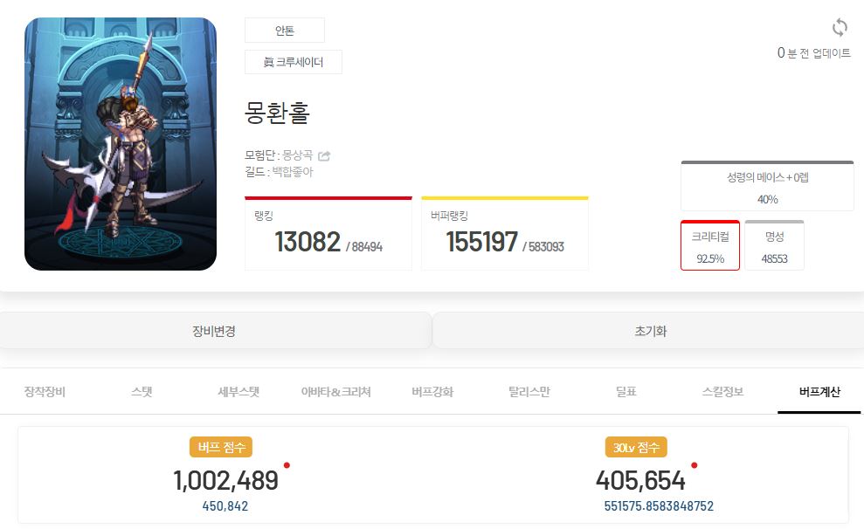This screenshot has width=864, height=529.
Task: Click the 초기화 reset button
Action: click(649, 331)
